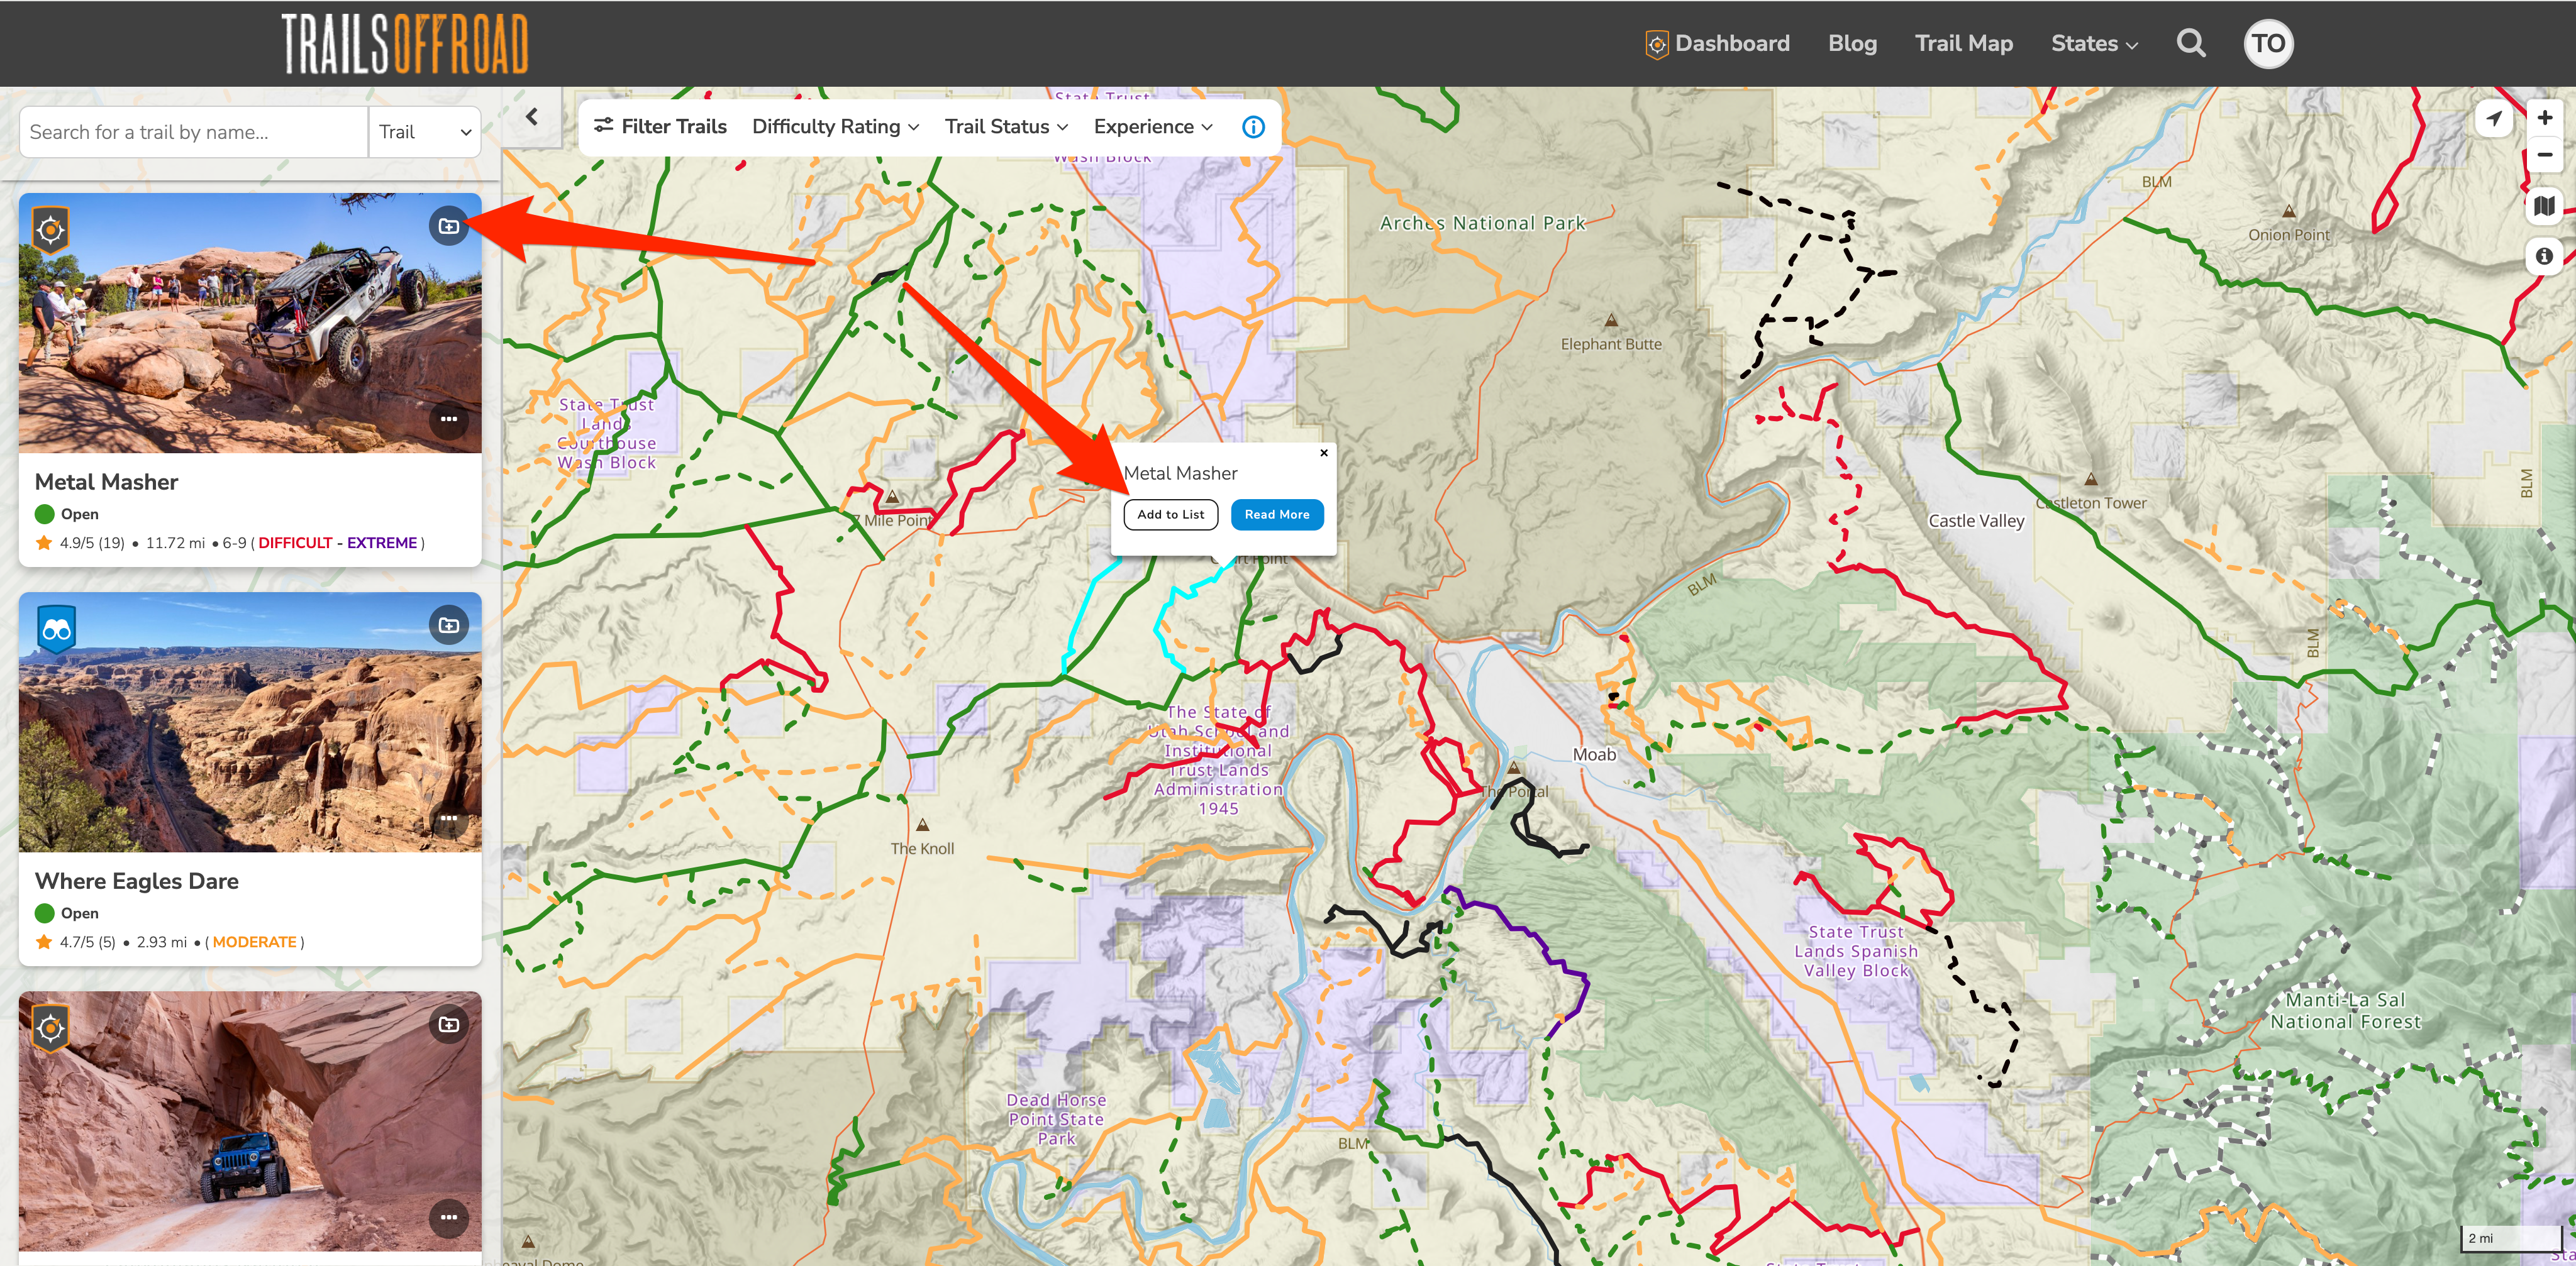Open the three-dots menu on Metal Masher photo

(x=449, y=419)
